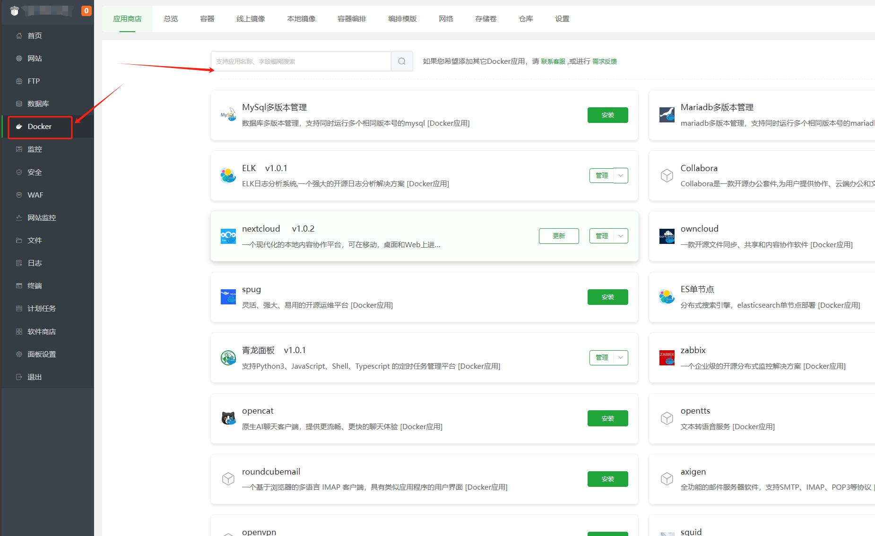Open the 联系客服 link
The height and width of the screenshot is (536, 875).
click(x=553, y=61)
